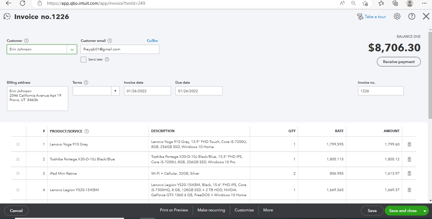Click the amount value 1,669.37
The image size is (432, 219).
click(392, 190)
